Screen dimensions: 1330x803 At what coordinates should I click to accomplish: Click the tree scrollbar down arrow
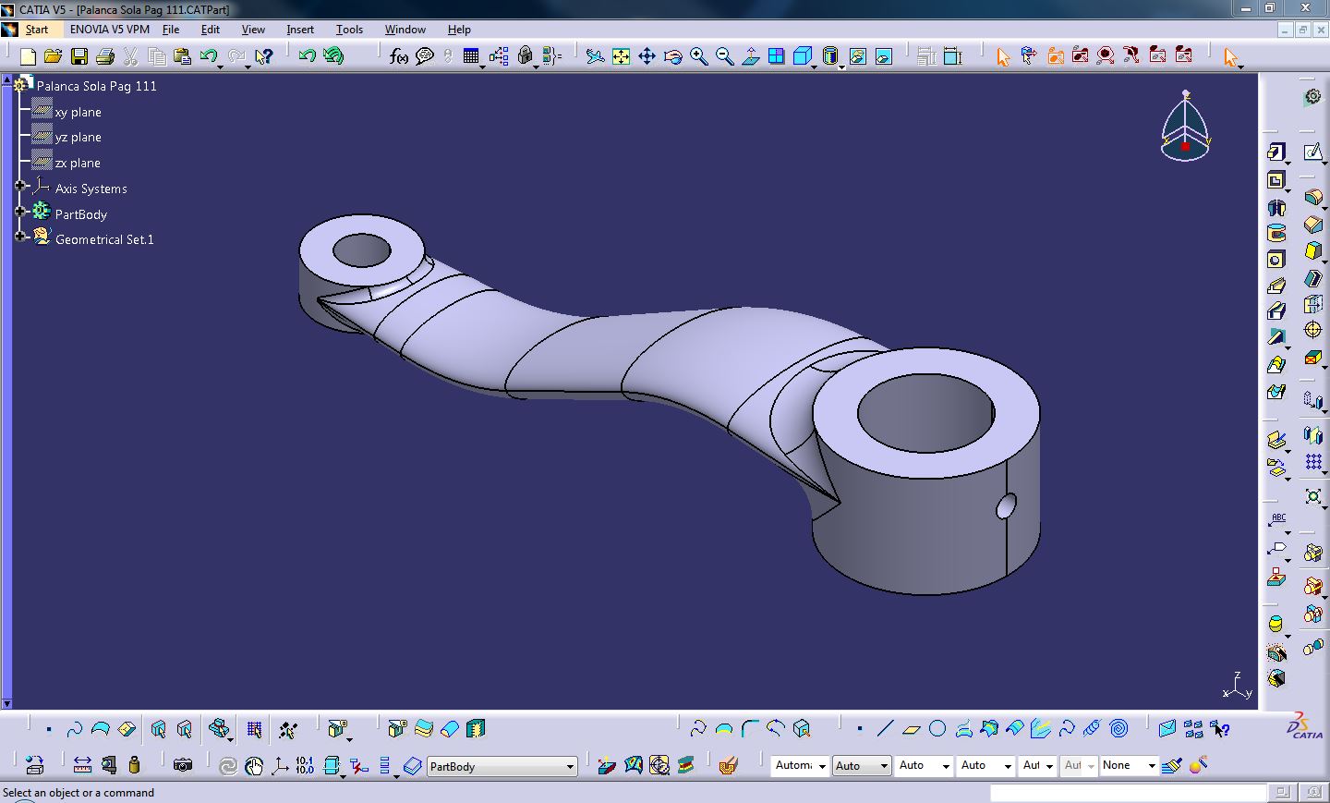click(x=6, y=704)
